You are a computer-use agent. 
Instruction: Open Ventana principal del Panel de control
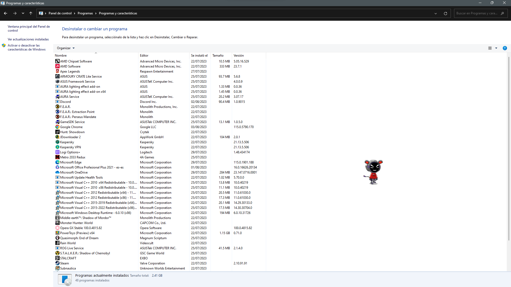tap(29, 28)
